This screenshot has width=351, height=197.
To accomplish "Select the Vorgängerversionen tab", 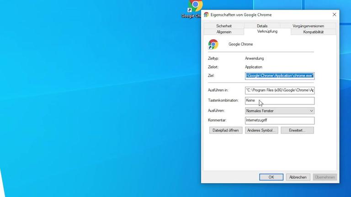I will (308, 26).
